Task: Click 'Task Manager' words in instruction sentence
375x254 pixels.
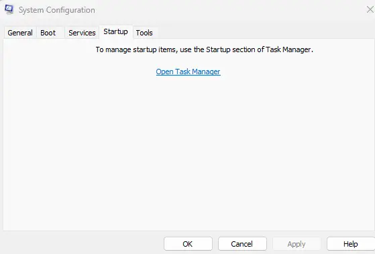Action: tap(288, 49)
